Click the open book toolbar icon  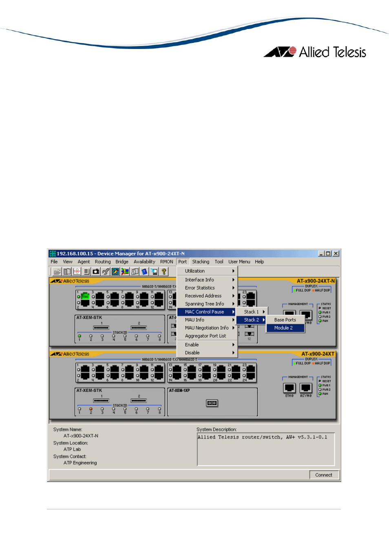[67, 271]
